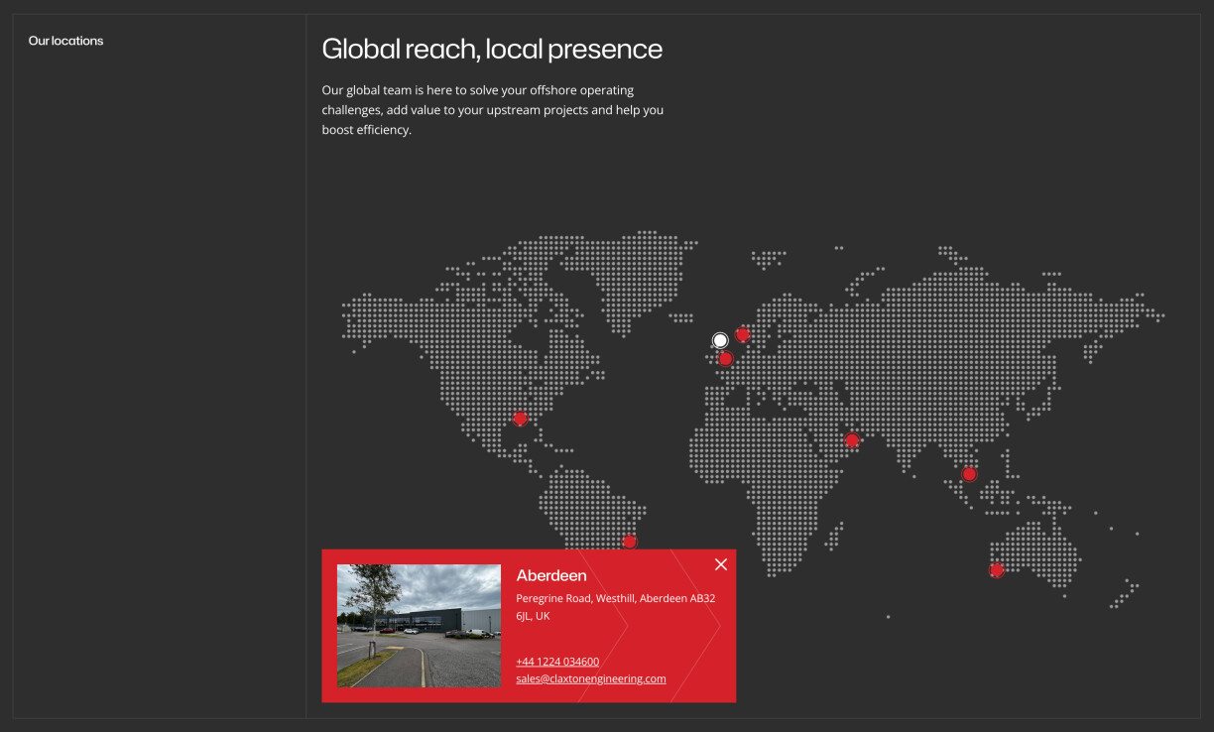Click the Aberdeen title in the popup
The width and height of the screenshot is (1214, 732).
coord(551,575)
